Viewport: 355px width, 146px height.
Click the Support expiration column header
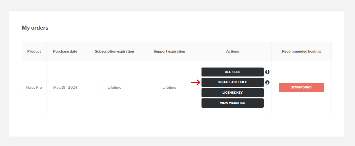(169, 51)
